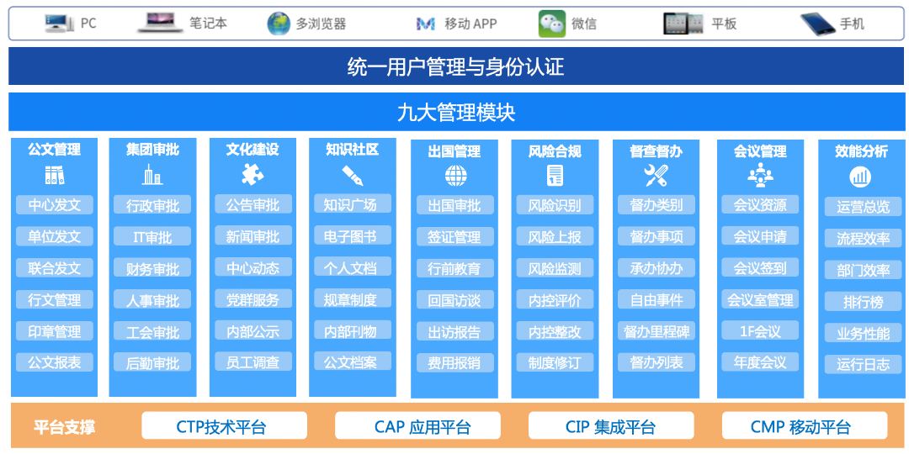Click the 平台支撑 label
Screen dimensions: 909x454
(64, 427)
